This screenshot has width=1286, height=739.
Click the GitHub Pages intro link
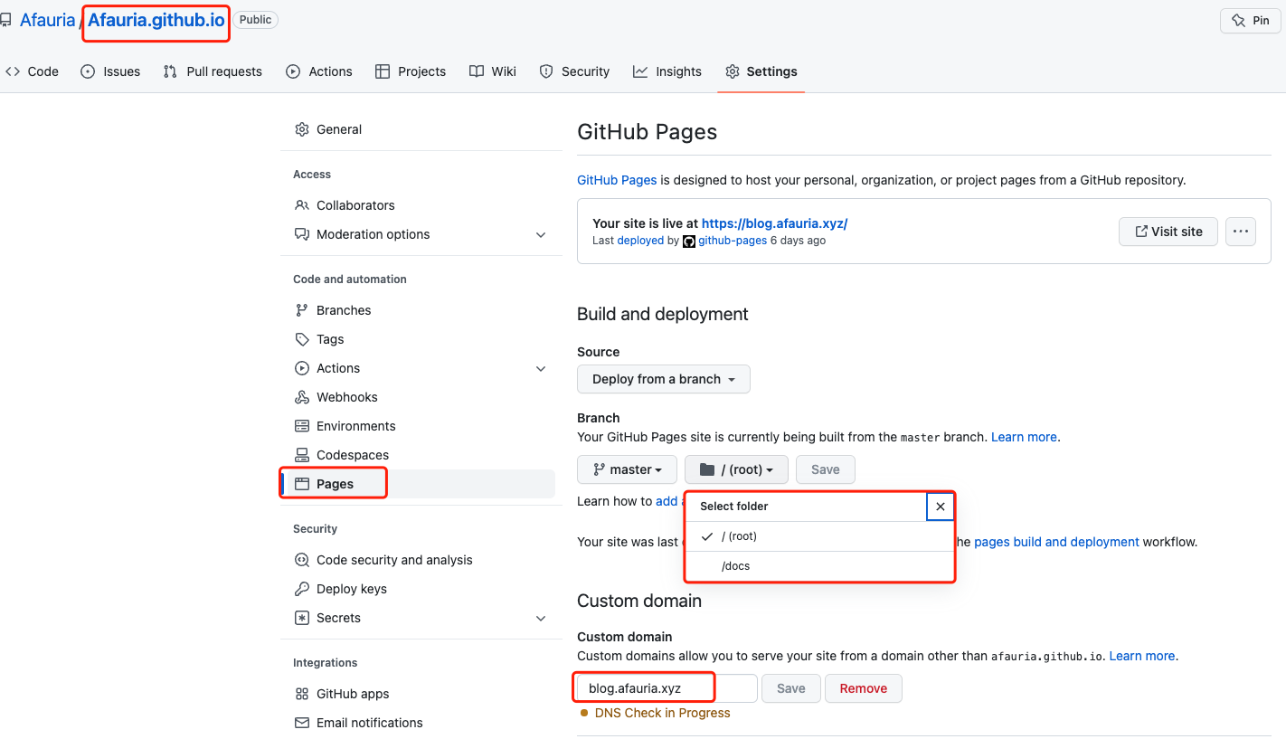pos(617,180)
